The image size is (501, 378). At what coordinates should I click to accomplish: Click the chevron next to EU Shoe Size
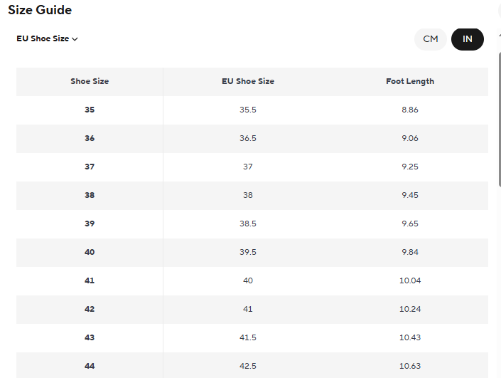tap(75, 39)
